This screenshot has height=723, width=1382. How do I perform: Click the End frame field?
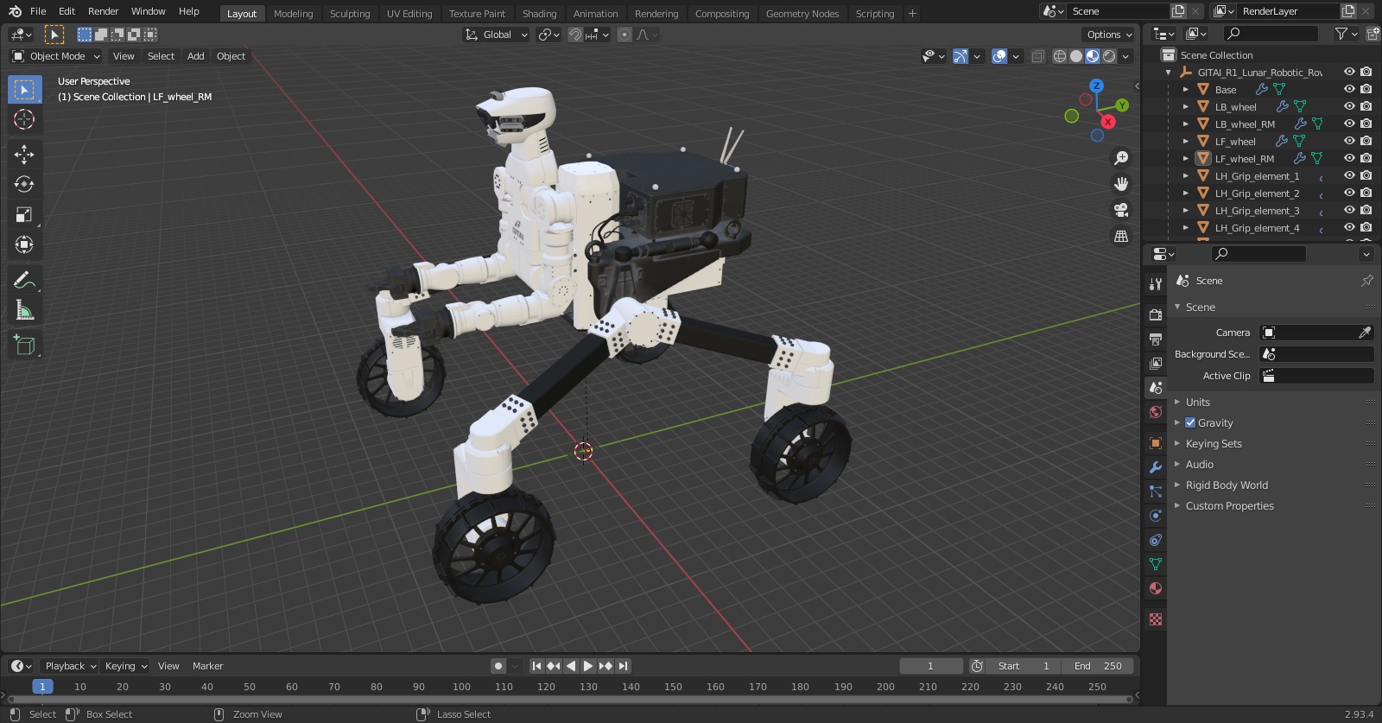point(1098,666)
